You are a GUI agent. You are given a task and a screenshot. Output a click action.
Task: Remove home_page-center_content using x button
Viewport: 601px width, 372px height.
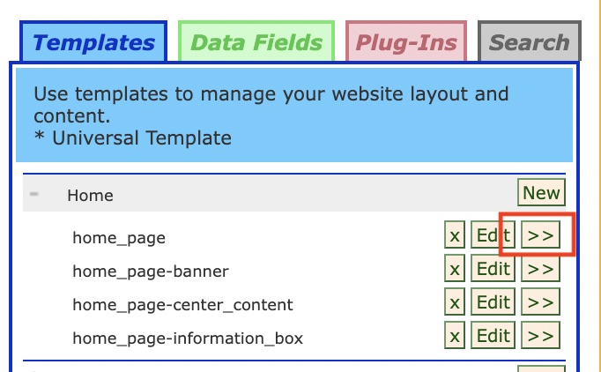(x=454, y=303)
